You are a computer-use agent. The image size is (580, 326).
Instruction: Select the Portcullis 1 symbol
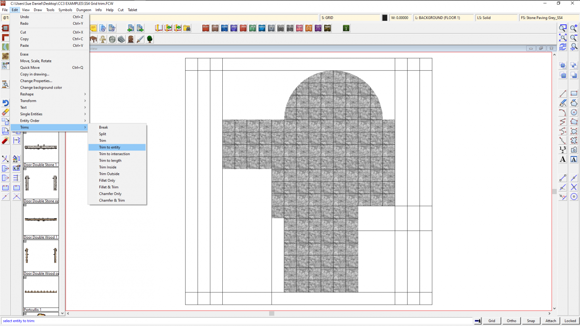pos(41,294)
